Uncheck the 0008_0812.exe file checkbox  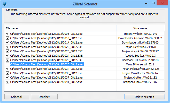click(x=7, y=34)
